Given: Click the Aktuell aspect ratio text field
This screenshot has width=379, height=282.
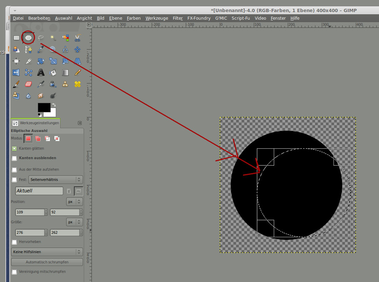Looking at the screenshot, I should pyautogui.click(x=39, y=191).
